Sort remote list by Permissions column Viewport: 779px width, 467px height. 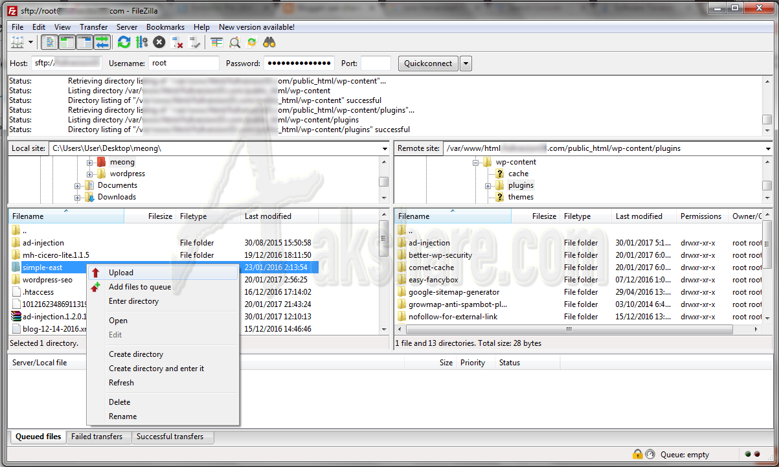pyautogui.click(x=701, y=216)
